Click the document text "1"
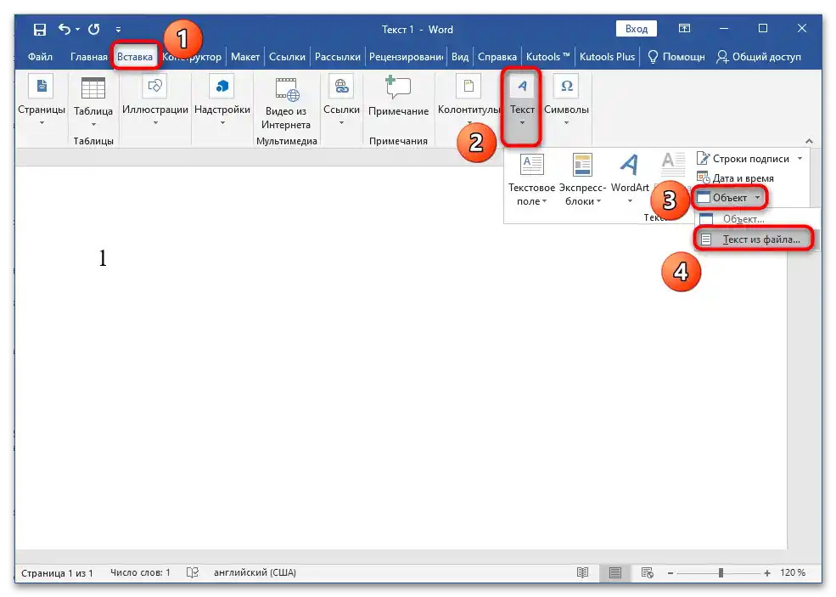This screenshot has height=597, width=836. click(x=103, y=259)
